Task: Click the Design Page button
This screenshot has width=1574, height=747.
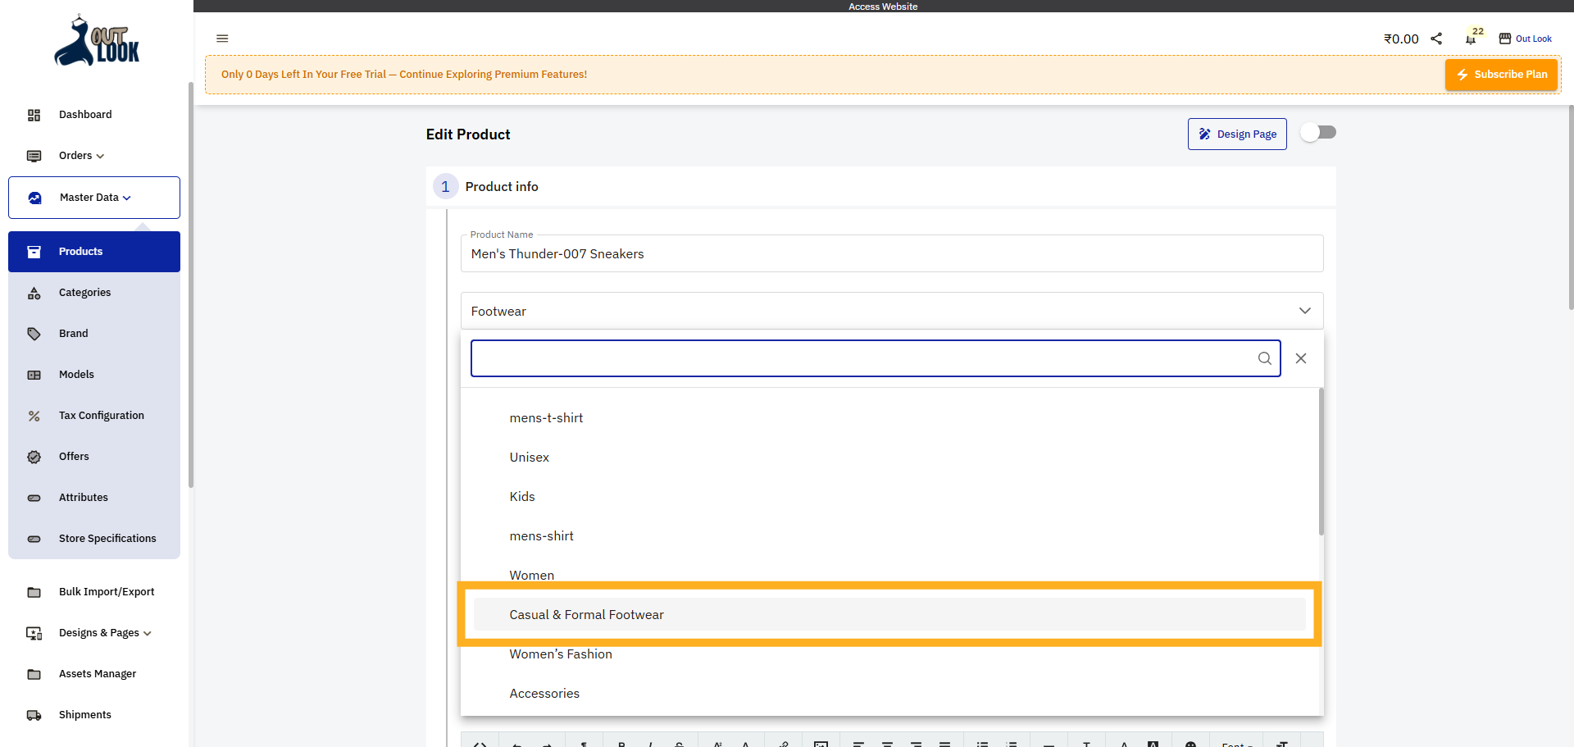Action: (x=1237, y=134)
